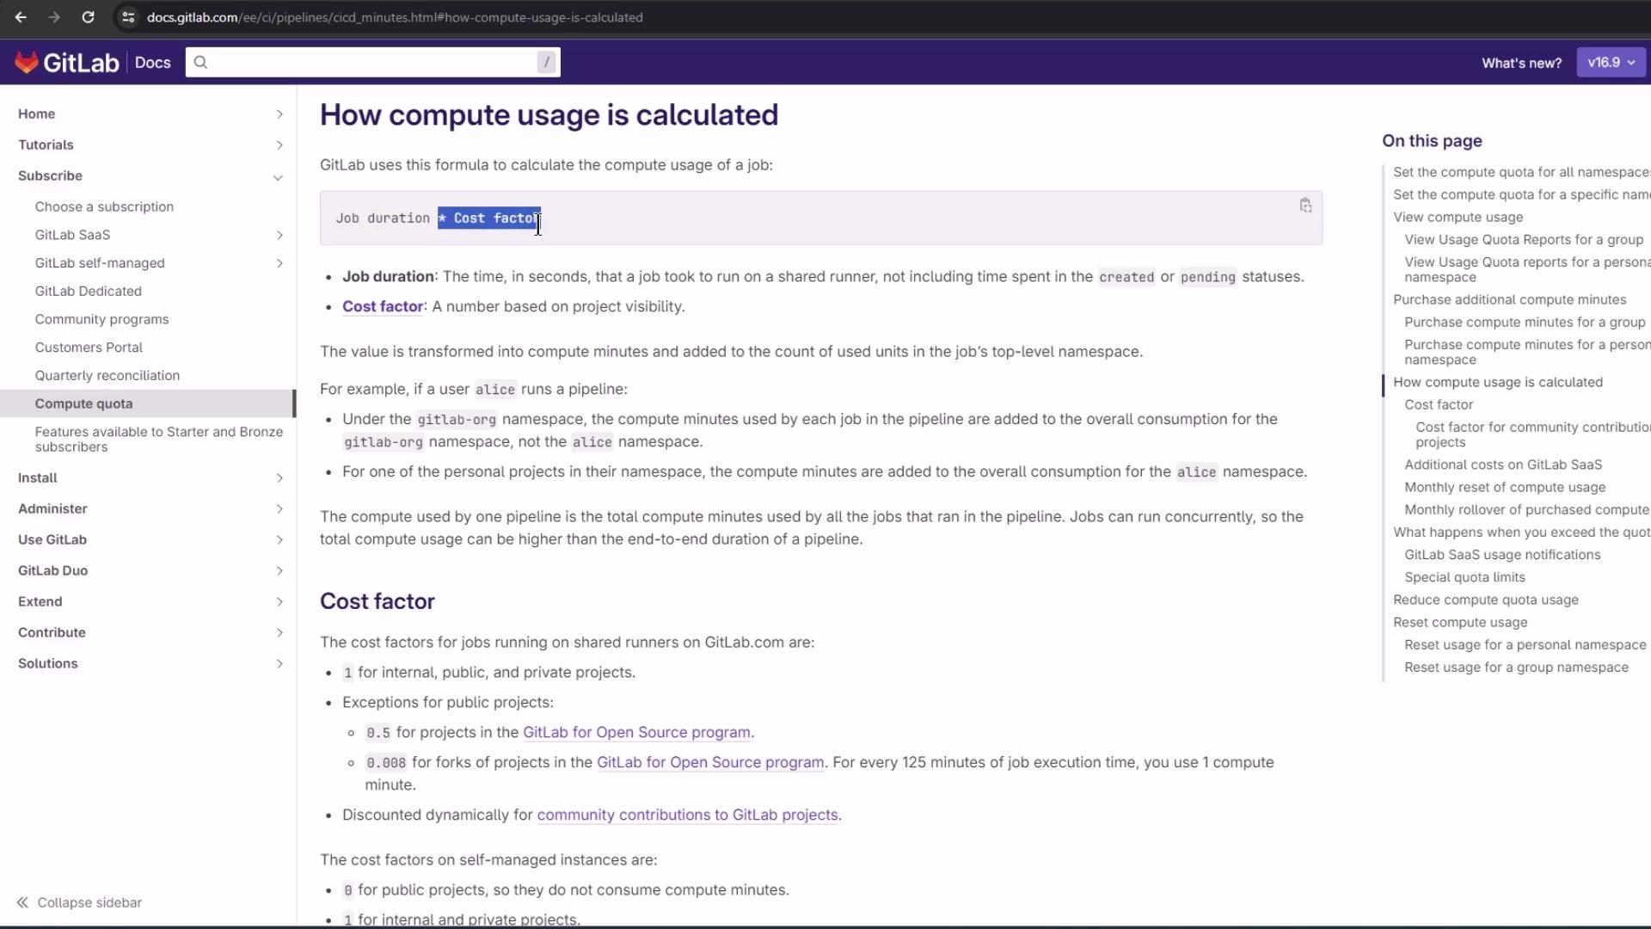Select Customers Portal in sidebar
This screenshot has width=1651, height=929.
[x=89, y=348]
